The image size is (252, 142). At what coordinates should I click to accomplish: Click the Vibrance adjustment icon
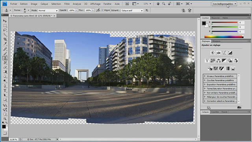(x=207, y=60)
